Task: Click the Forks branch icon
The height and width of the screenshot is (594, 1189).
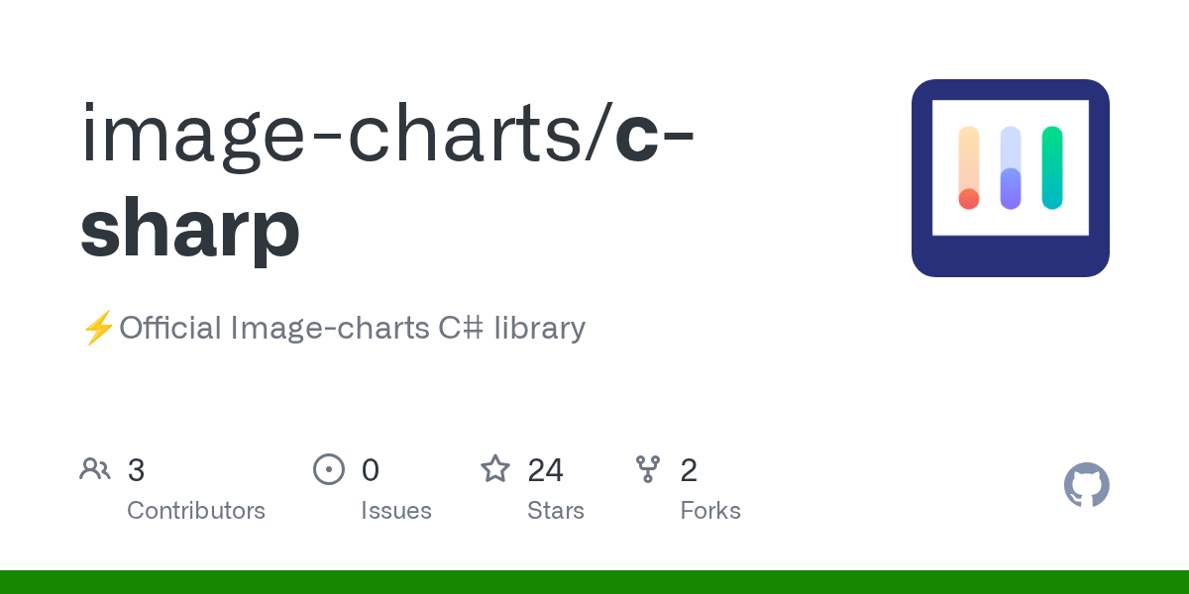Action: point(648,469)
